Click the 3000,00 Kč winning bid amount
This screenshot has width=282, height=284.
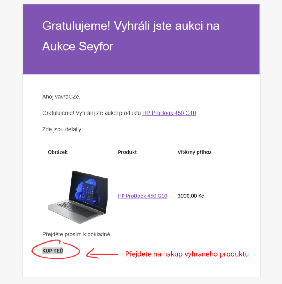[x=191, y=196]
